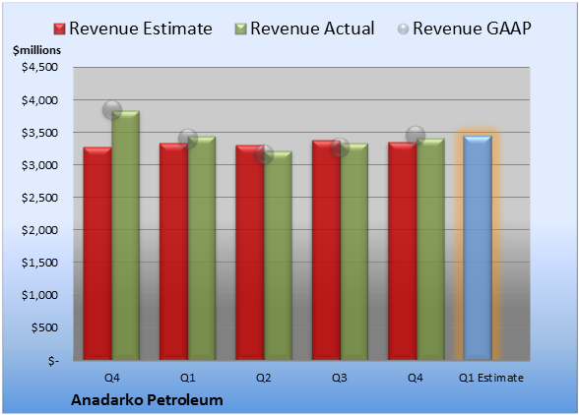Select the green Revenue Actual bar for Q2
Viewport: 579px width, 415px height.
[278, 256]
